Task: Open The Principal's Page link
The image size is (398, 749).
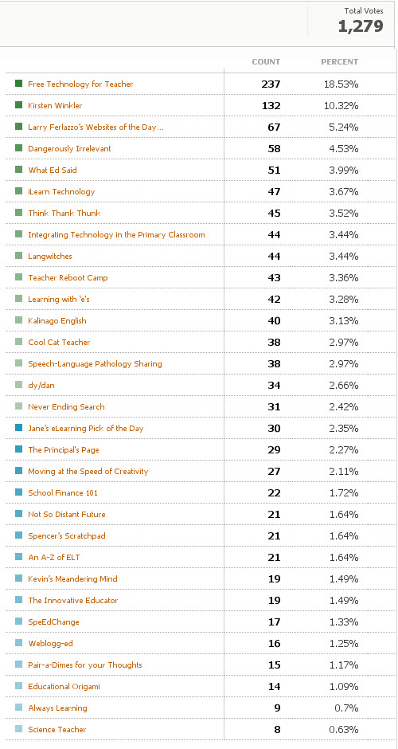Action: (64, 449)
